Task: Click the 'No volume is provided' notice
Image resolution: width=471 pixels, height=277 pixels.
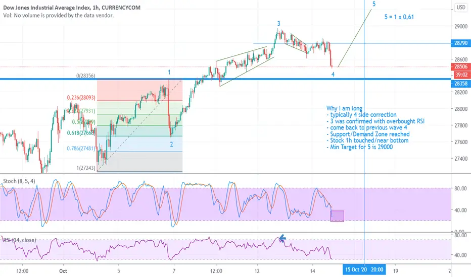Action: point(59,15)
